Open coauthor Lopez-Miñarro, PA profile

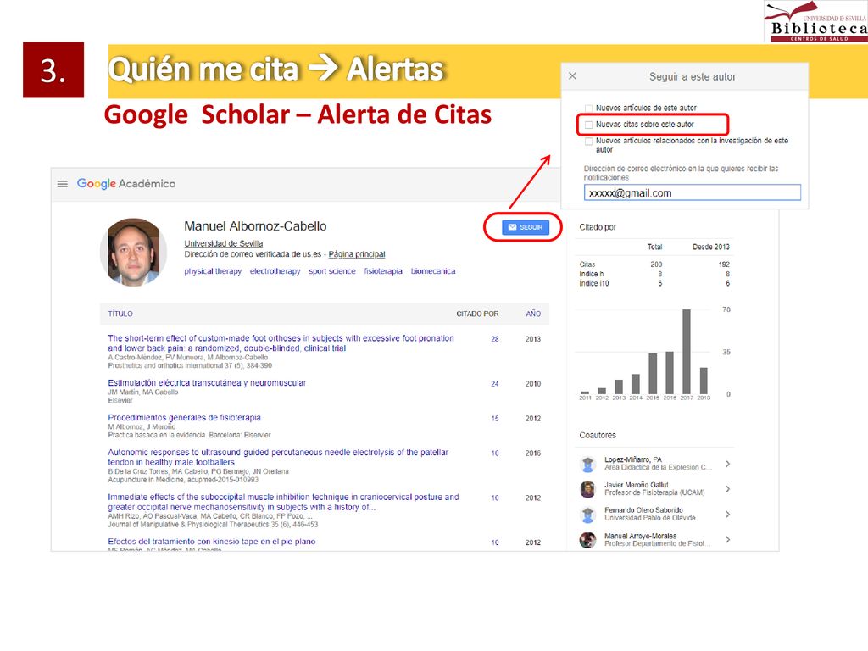tap(632, 459)
